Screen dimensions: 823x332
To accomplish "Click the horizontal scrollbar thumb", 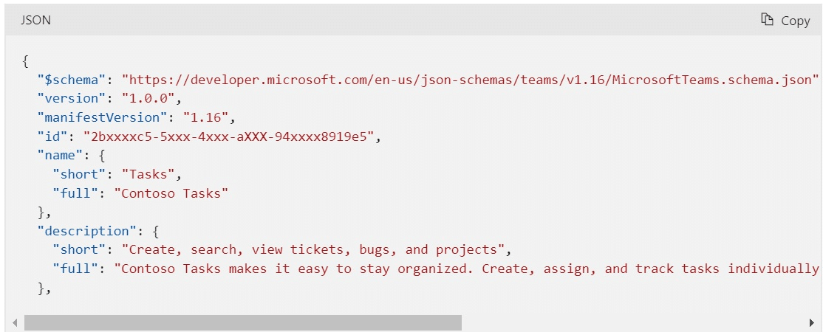I will tap(242, 322).
